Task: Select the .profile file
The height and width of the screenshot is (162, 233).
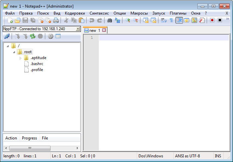Action: [37, 70]
